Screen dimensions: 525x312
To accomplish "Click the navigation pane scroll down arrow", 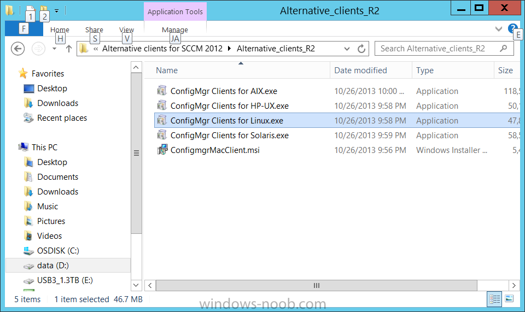I will 136,285.
